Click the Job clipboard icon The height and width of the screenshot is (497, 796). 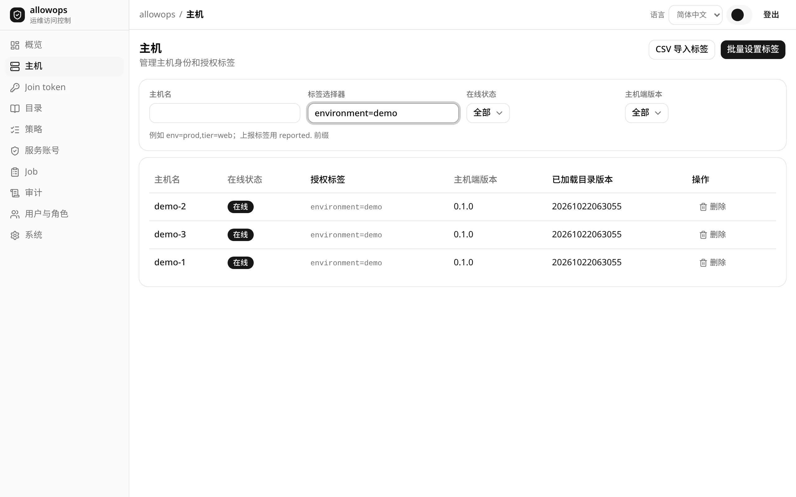pyautogui.click(x=15, y=172)
